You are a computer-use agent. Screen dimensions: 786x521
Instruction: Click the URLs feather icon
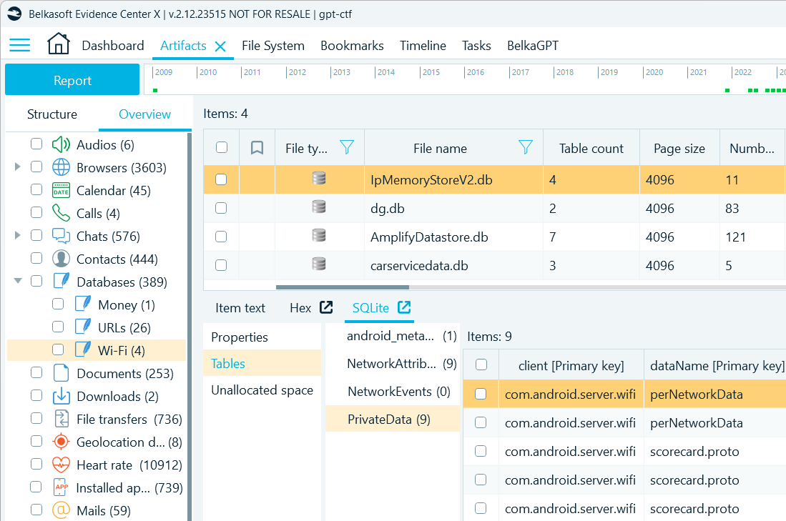coord(83,327)
